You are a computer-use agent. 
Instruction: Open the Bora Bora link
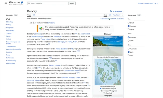click(x=51, y=23)
